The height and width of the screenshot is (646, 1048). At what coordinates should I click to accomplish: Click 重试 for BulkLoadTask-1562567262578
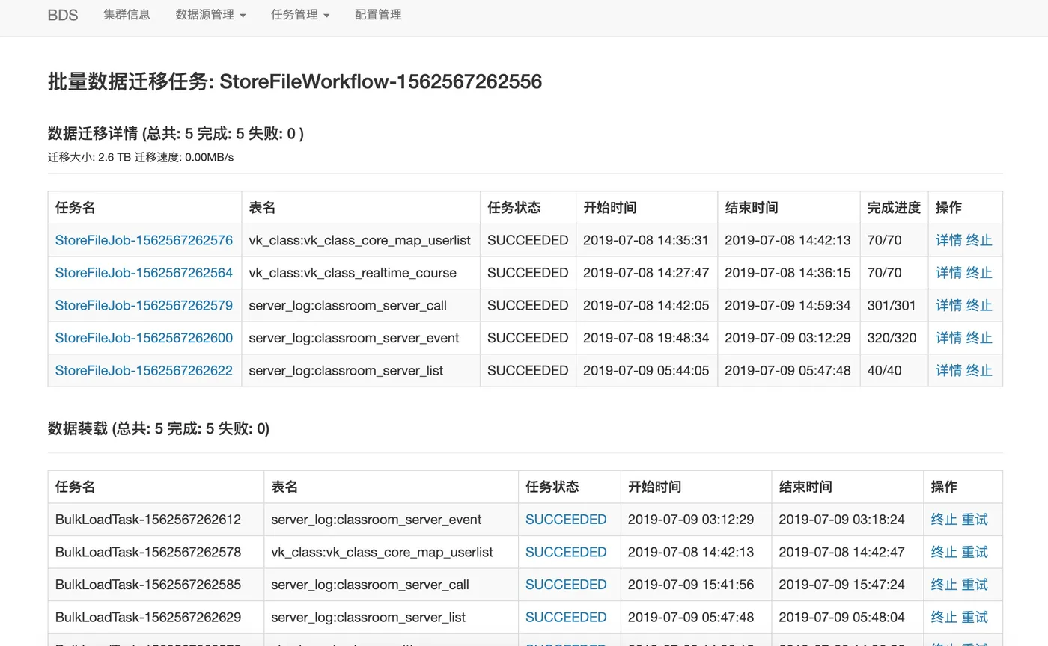coord(975,552)
